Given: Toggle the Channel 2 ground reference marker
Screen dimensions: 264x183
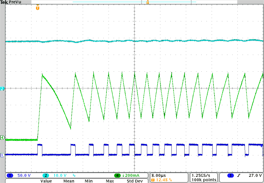Looking at the screenshot, I should point(2,89).
